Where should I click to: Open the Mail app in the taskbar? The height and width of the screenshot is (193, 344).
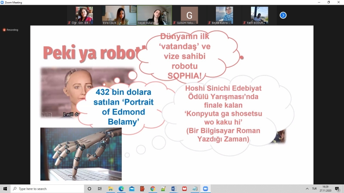point(132,189)
